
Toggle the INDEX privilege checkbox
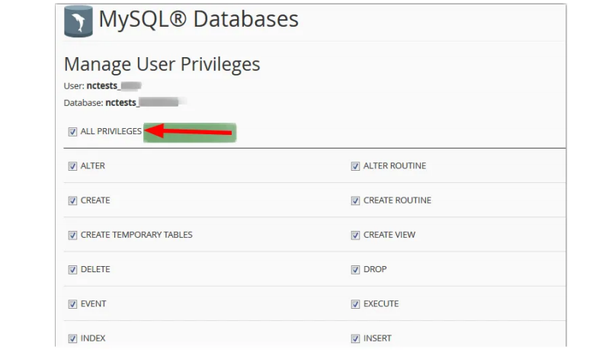(72, 339)
